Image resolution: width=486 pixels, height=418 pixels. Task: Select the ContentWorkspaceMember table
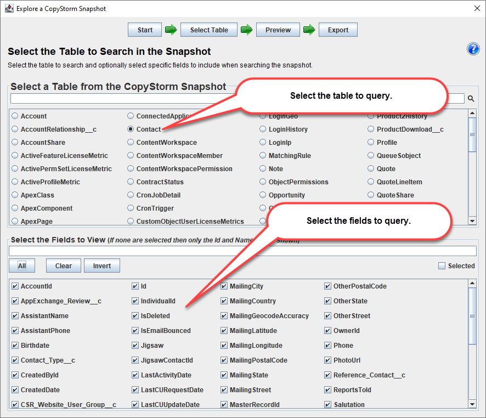[x=131, y=156]
